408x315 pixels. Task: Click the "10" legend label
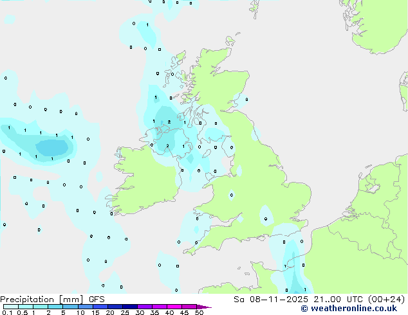coord(80,312)
